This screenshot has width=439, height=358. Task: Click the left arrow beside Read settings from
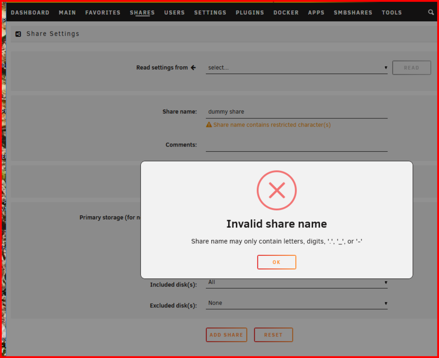193,67
